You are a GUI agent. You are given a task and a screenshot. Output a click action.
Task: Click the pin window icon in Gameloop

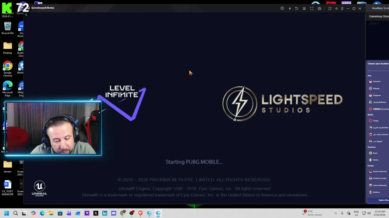point(336,8)
